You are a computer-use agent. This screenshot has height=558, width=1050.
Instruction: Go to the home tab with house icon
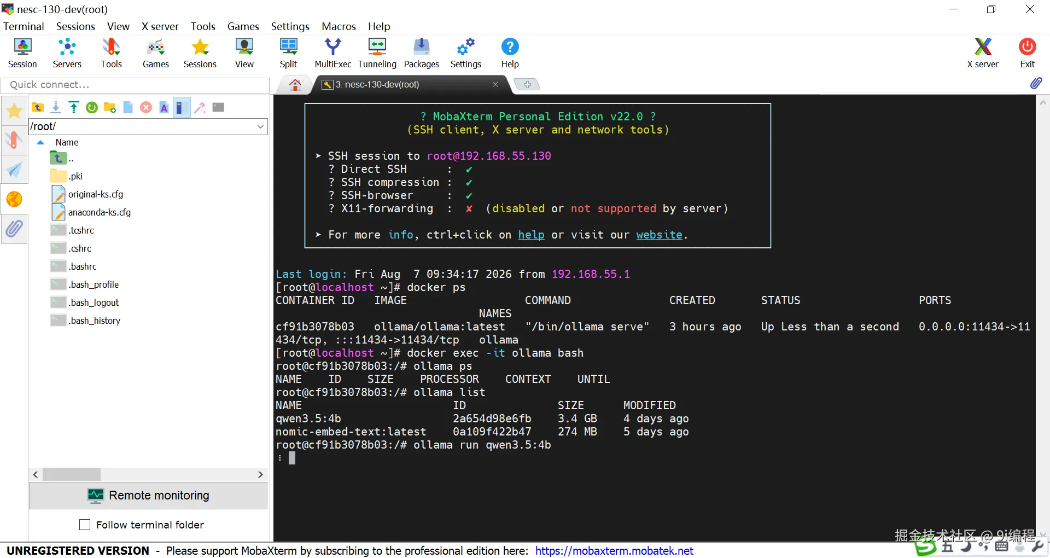tap(295, 84)
